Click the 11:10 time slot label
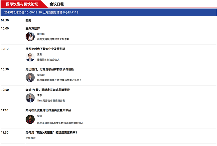Image resolution: width=217 pixels, height=146 pixels. click(5, 110)
